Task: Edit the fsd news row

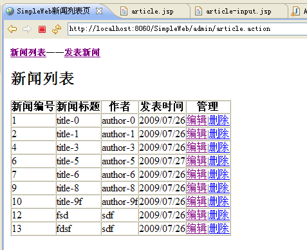Action: coord(196,215)
